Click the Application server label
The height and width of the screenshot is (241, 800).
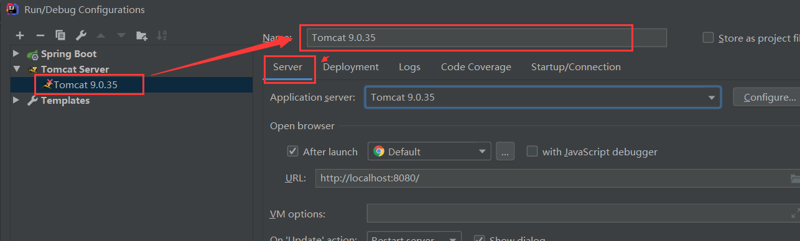click(x=313, y=98)
